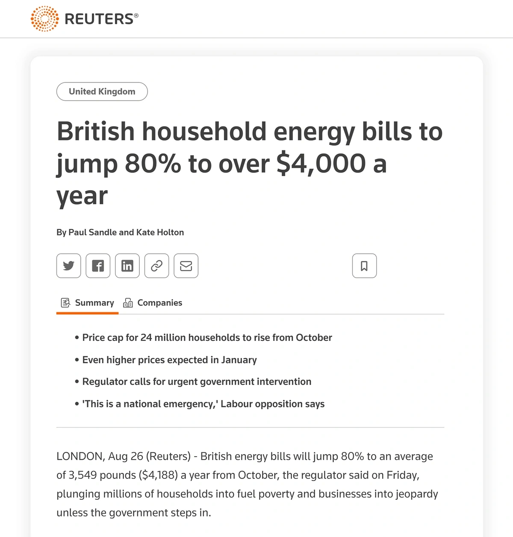The height and width of the screenshot is (537, 513).
Task: Click the 'Price cap for 24 million households' bullet
Action: pyautogui.click(x=207, y=337)
